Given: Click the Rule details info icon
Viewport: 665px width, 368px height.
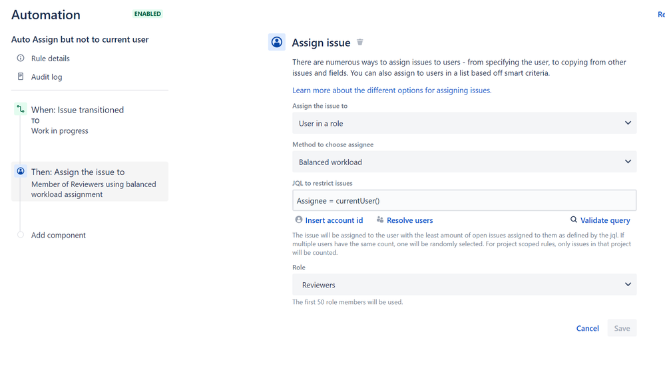Looking at the screenshot, I should pyautogui.click(x=21, y=58).
